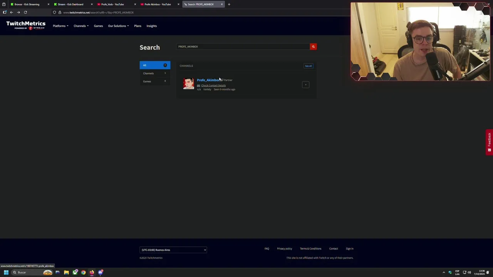493x277 pixels.
Task: Open Xbox app from taskbar
Action: pos(75,272)
